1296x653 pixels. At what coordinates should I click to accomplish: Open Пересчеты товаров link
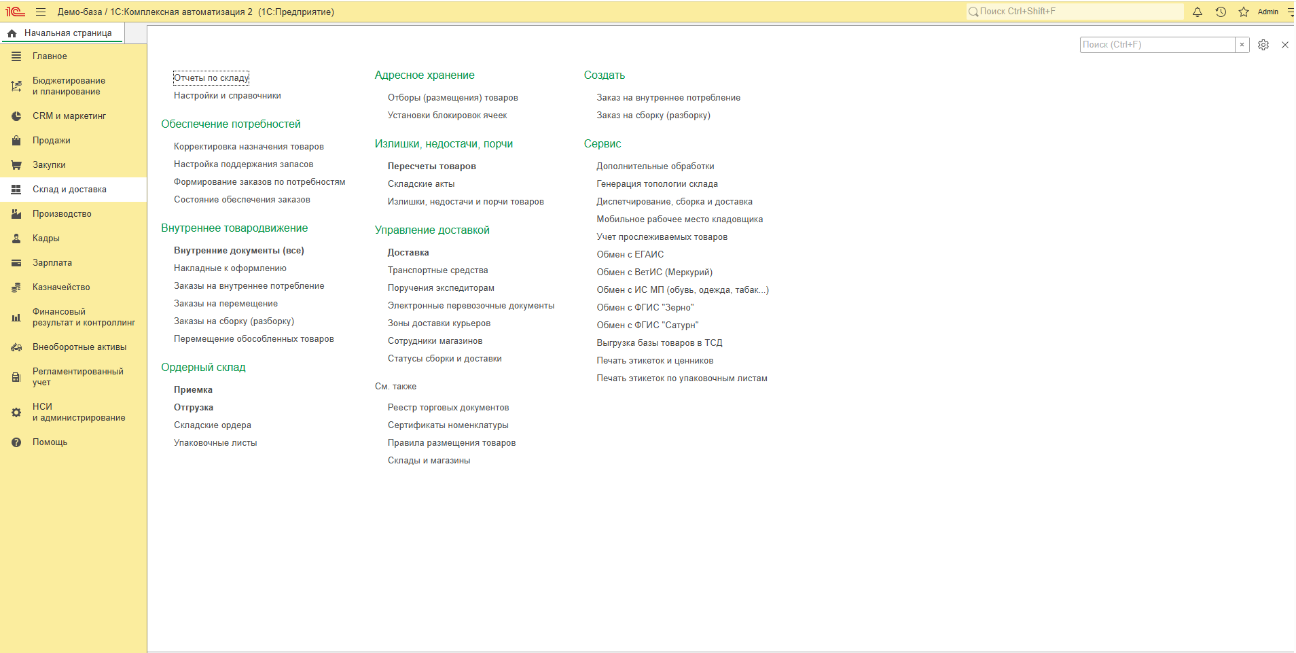[x=432, y=166]
